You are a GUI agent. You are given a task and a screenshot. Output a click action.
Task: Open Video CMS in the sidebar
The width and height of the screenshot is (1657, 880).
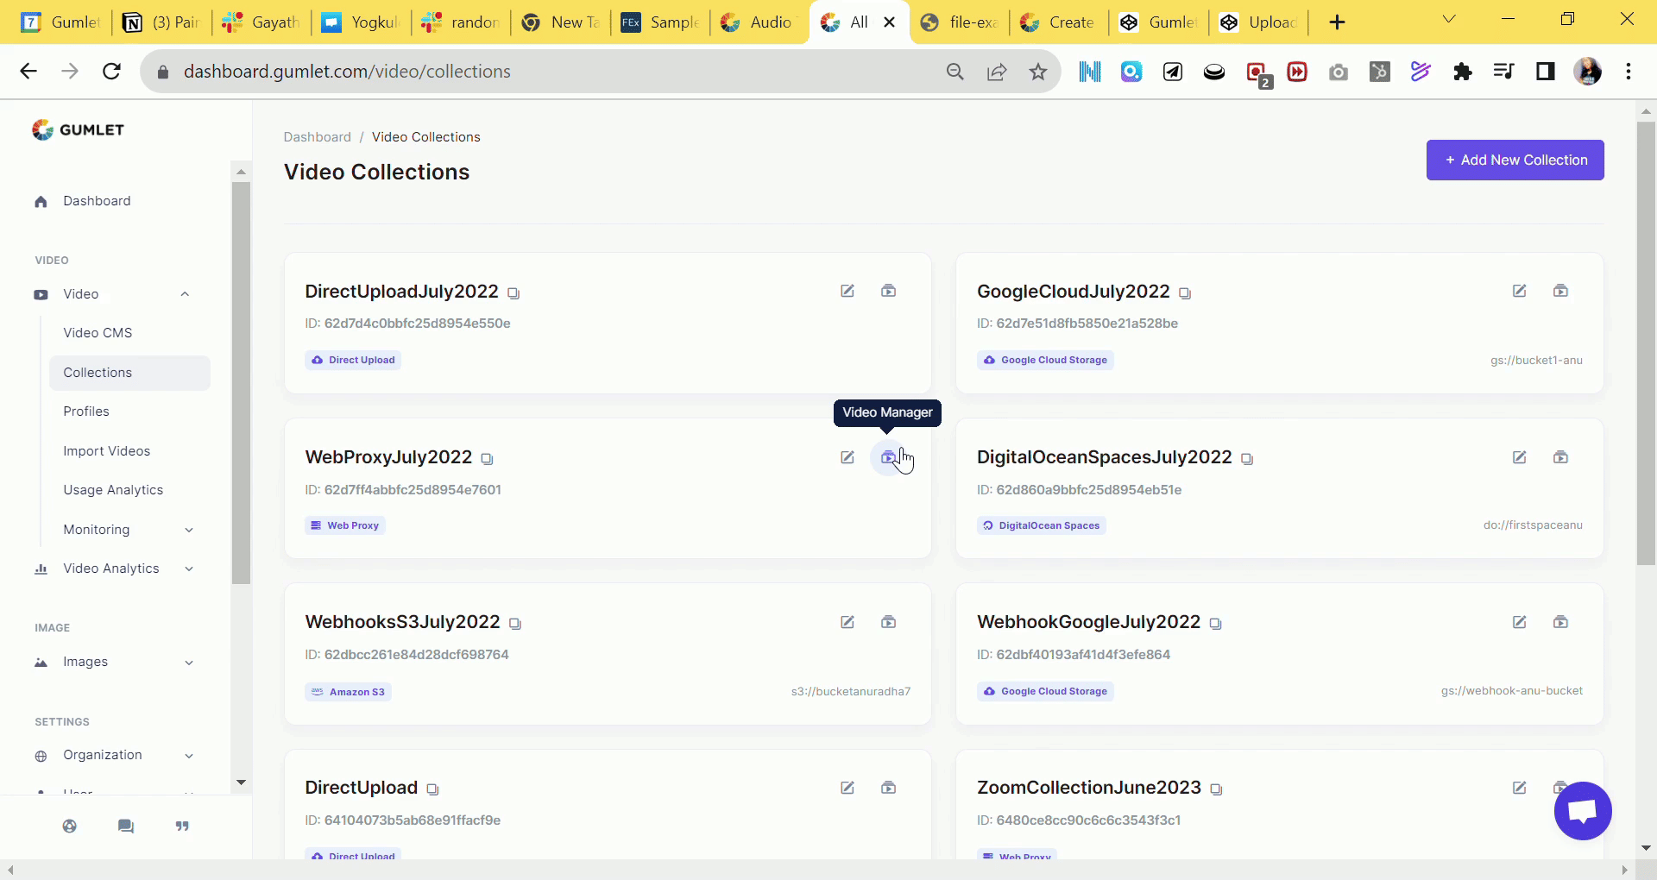pyautogui.click(x=98, y=333)
